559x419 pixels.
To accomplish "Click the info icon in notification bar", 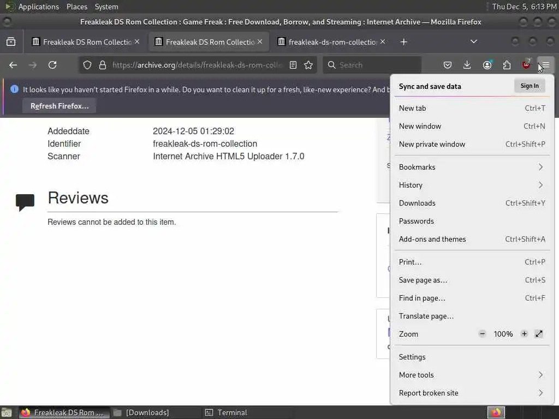I will pyautogui.click(x=14, y=89).
